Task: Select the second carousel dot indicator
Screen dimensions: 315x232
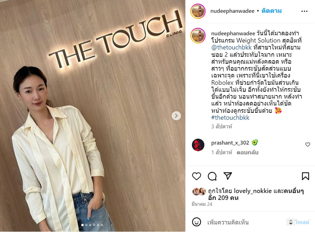Action: coord(87,225)
